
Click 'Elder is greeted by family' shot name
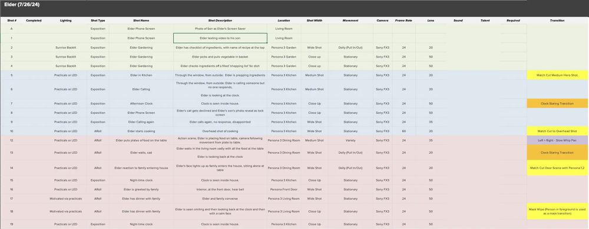click(x=141, y=190)
